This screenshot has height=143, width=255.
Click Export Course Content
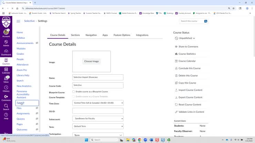188,97
